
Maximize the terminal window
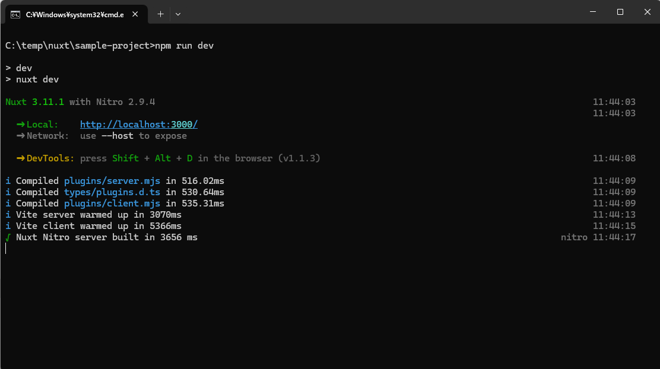click(x=620, y=12)
